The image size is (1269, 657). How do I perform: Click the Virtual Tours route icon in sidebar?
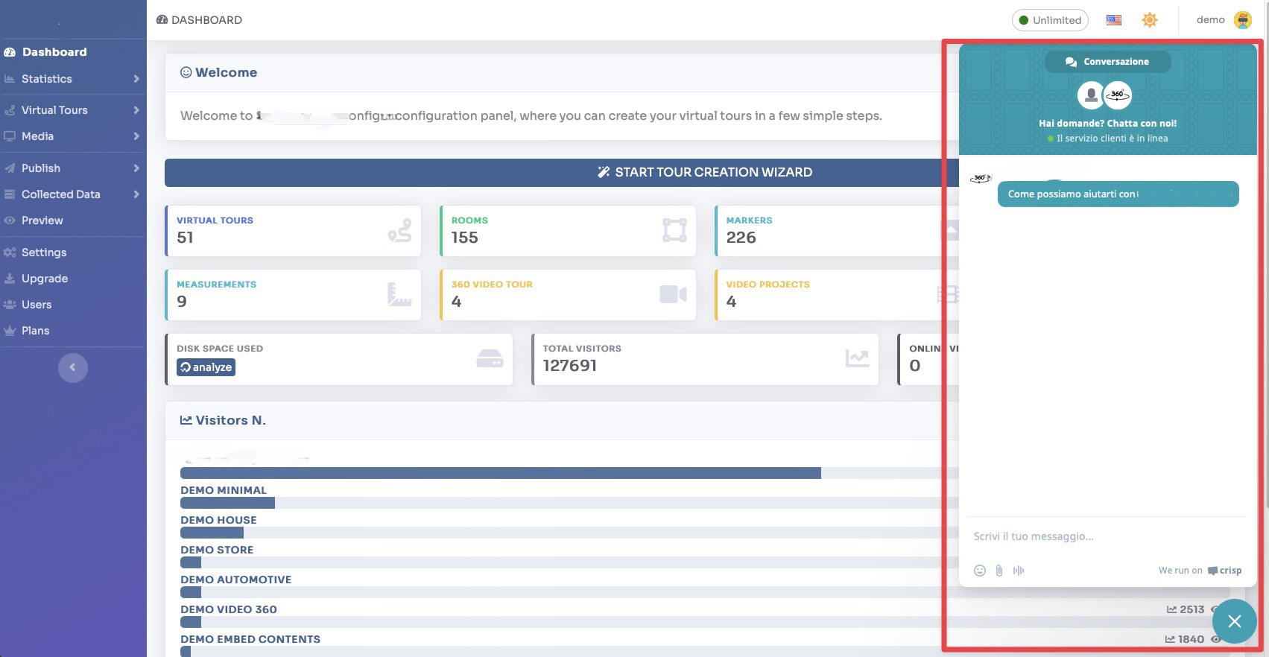tap(10, 110)
